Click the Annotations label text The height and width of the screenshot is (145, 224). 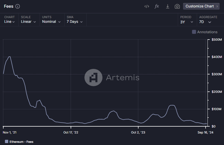click(x=207, y=32)
